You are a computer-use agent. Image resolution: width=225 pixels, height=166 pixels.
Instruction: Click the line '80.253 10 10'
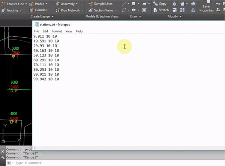46,70
